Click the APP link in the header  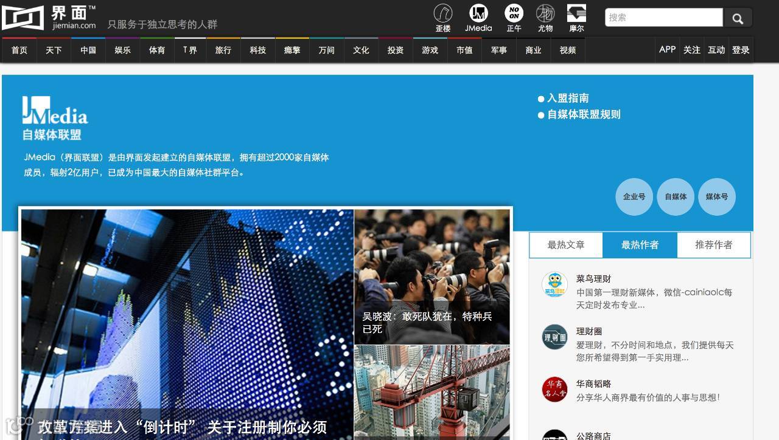pyautogui.click(x=668, y=50)
